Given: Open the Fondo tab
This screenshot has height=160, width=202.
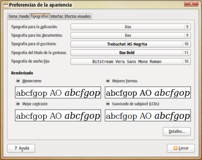Looking at the screenshot, I should pyautogui.click(x=24, y=16).
